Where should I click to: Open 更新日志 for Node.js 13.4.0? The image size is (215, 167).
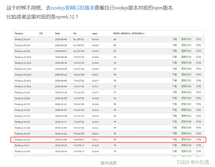186,122
